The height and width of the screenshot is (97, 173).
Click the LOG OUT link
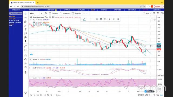click(145, 10)
